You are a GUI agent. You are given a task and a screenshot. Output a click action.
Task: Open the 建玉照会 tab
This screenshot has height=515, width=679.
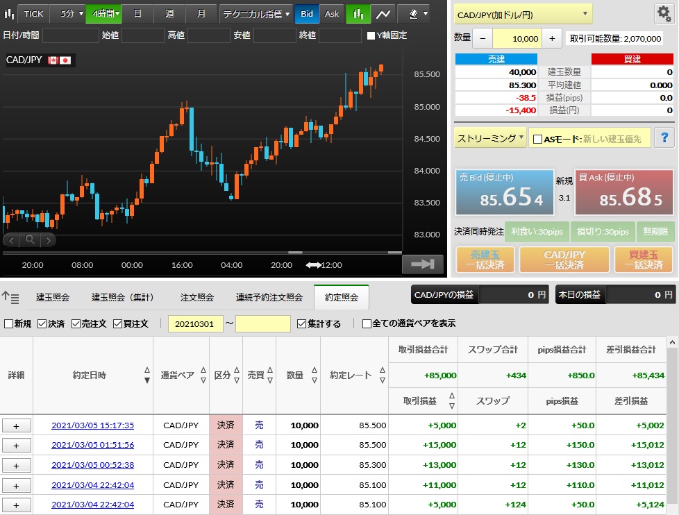(52, 297)
